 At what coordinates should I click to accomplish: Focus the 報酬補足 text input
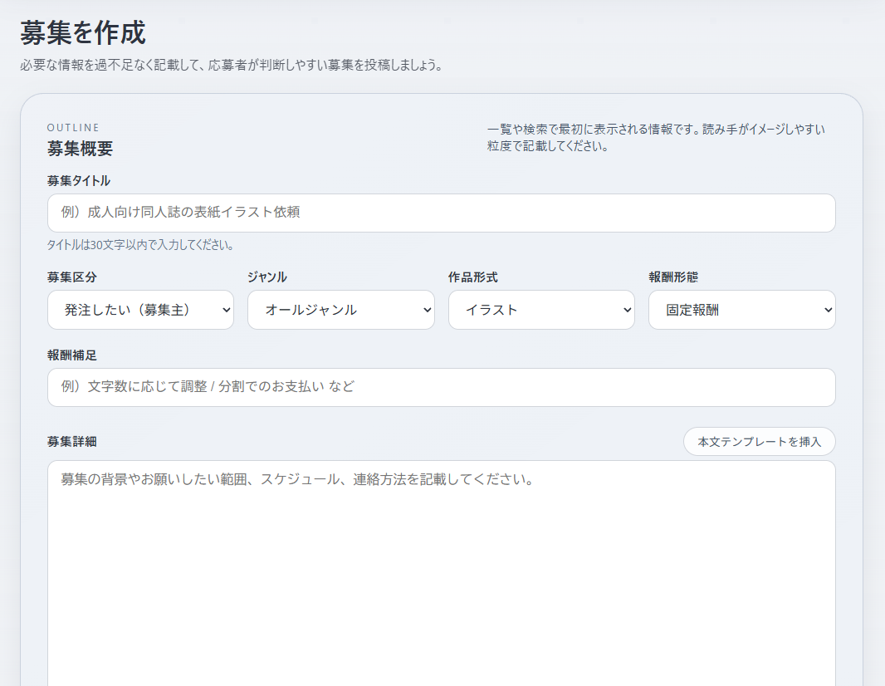pos(441,387)
